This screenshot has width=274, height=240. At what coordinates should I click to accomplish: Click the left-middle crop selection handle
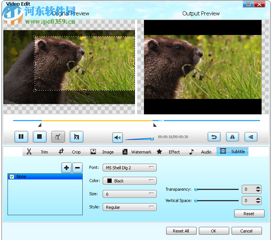tap(35, 63)
